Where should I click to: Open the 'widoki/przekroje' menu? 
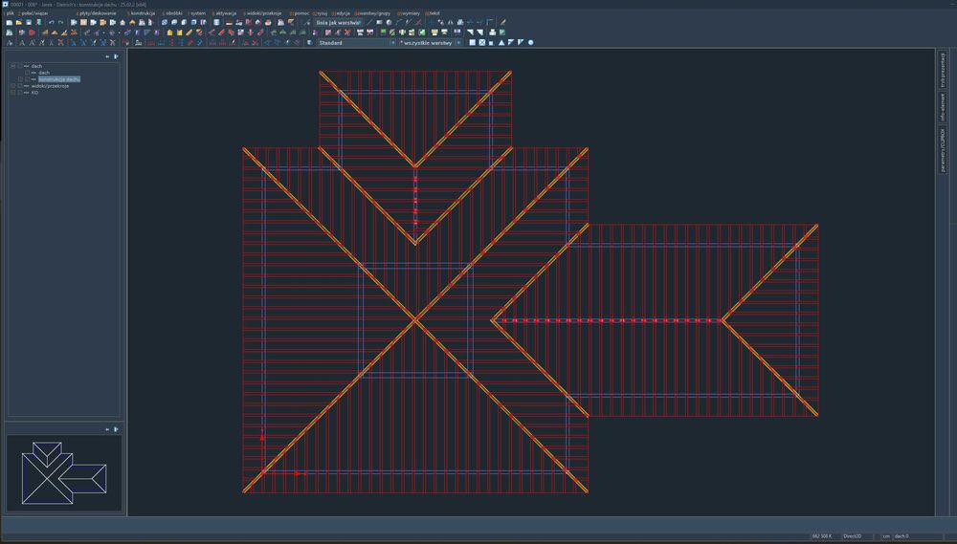(263, 13)
